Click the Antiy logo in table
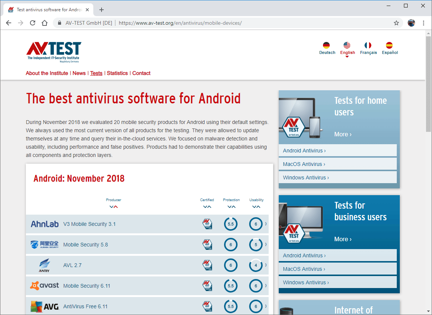432x315 pixels. point(44,265)
